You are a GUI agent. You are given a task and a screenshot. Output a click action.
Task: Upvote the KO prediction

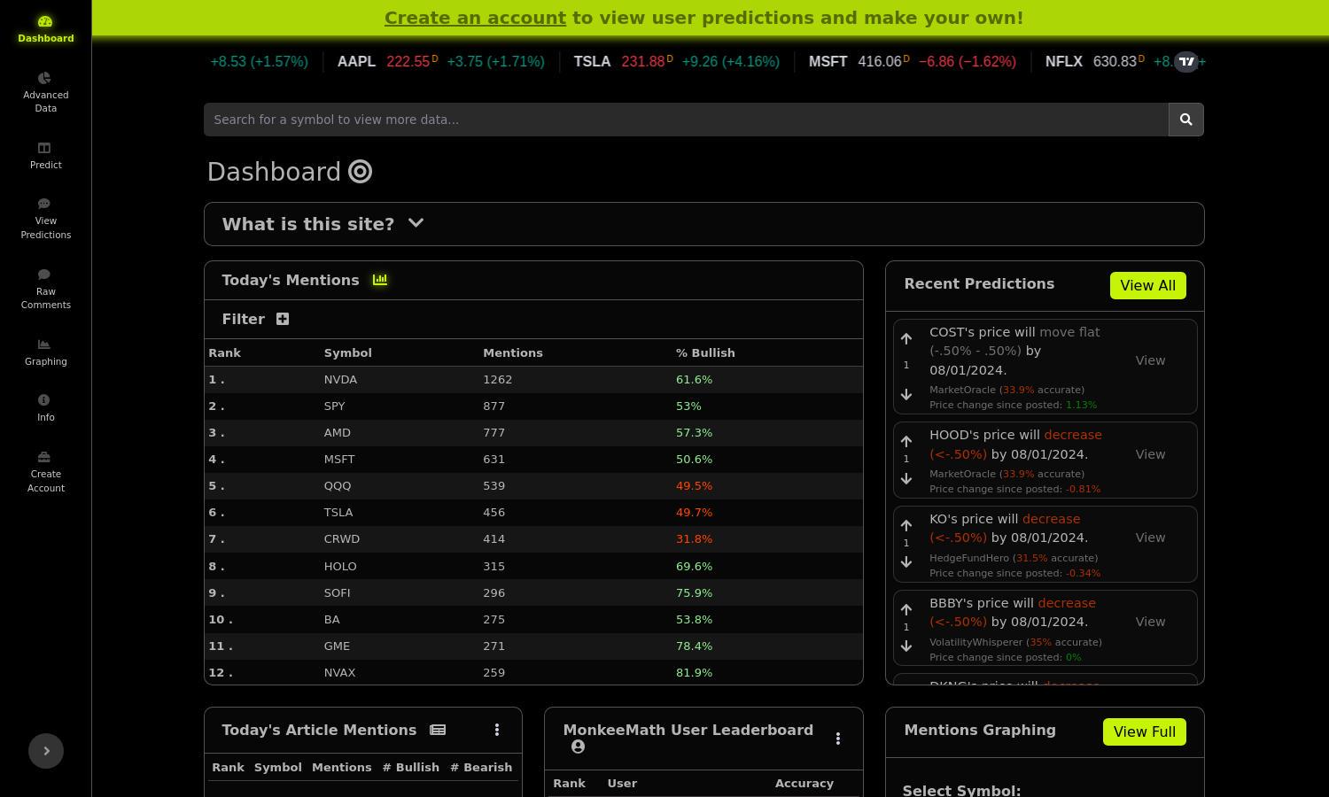coord(906,525)
